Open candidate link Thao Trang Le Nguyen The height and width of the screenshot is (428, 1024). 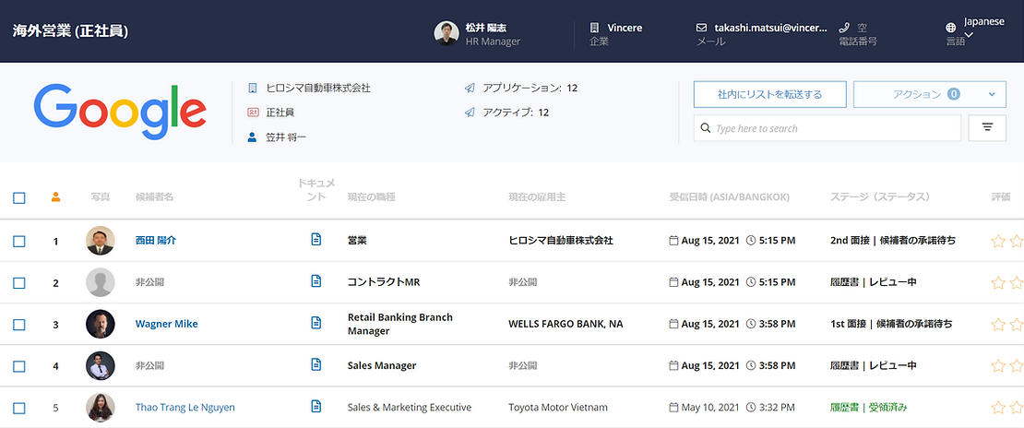coord(185,407)
